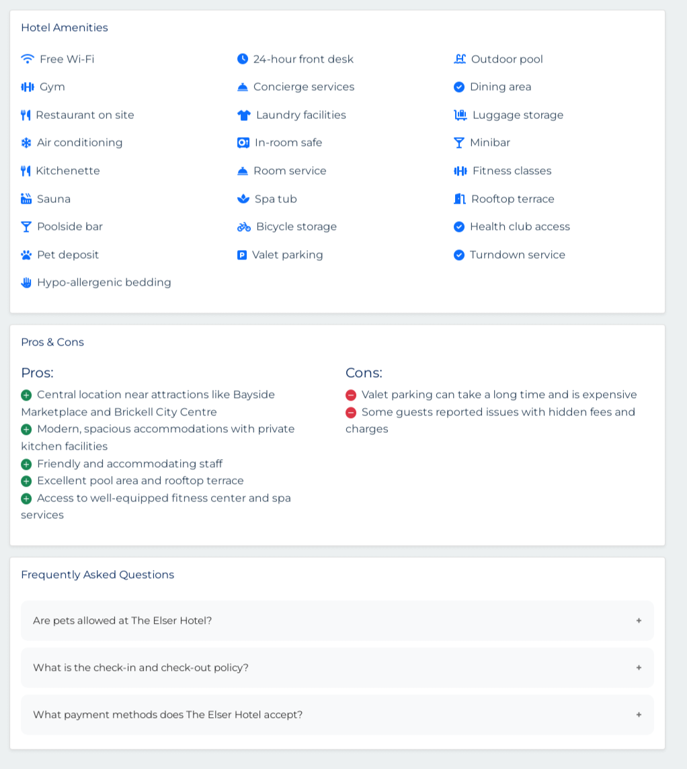Click the Valet parking P icon
Viewport: 687px width, 769px height.
click(242, 255)
